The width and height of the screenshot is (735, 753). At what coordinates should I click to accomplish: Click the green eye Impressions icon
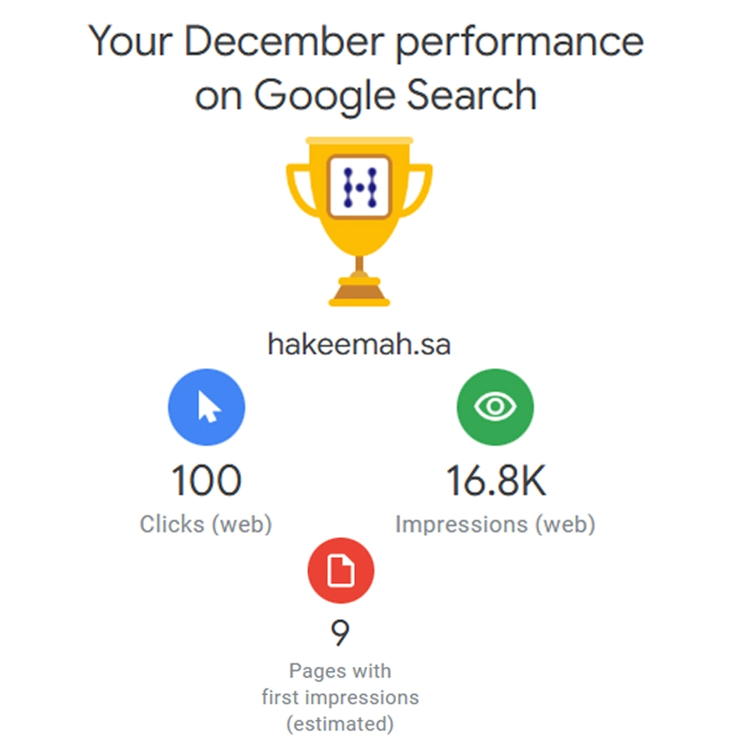pyautogui.click(x=495, y=407)
